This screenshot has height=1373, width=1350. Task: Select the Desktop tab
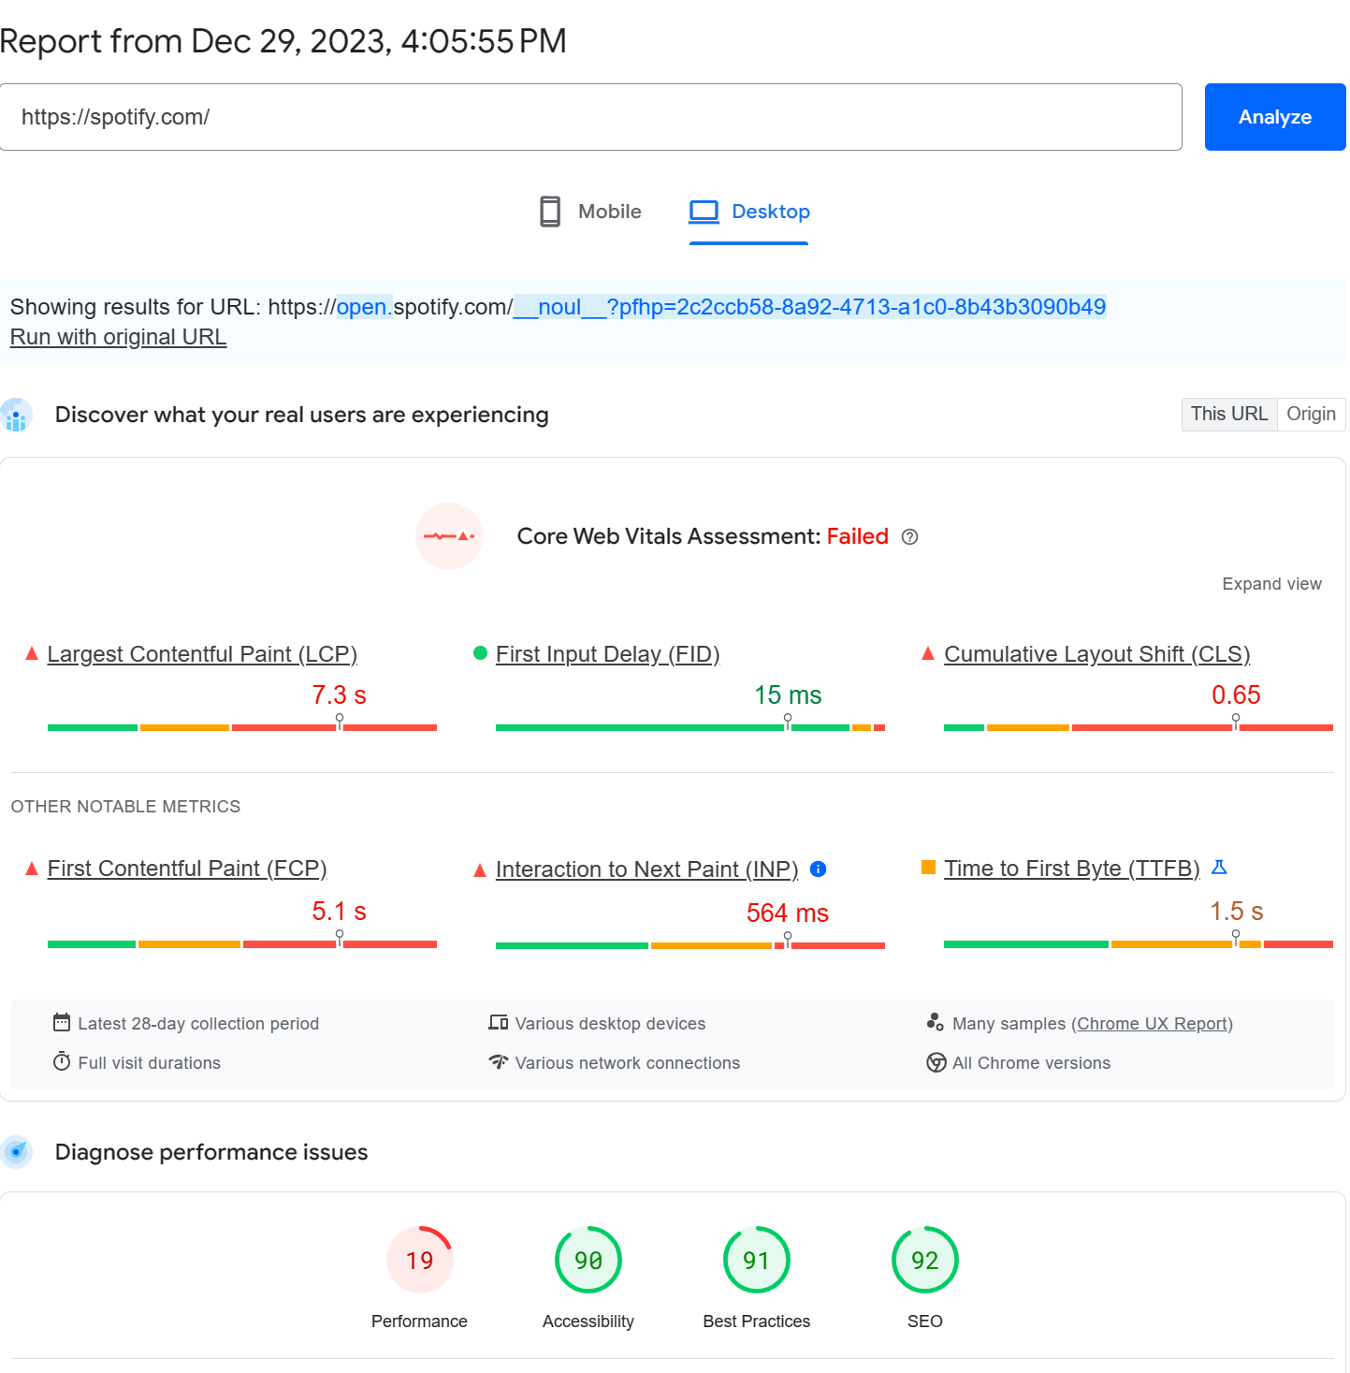click(x=749, y=212)
